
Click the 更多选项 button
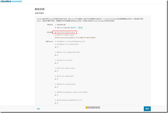pos(73,28)
